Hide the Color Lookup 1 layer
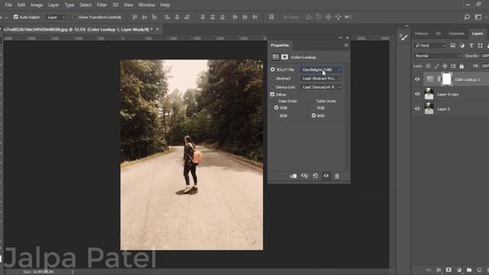Image resolution: width=489 pixels, height=275 pixels. (417, 79)
